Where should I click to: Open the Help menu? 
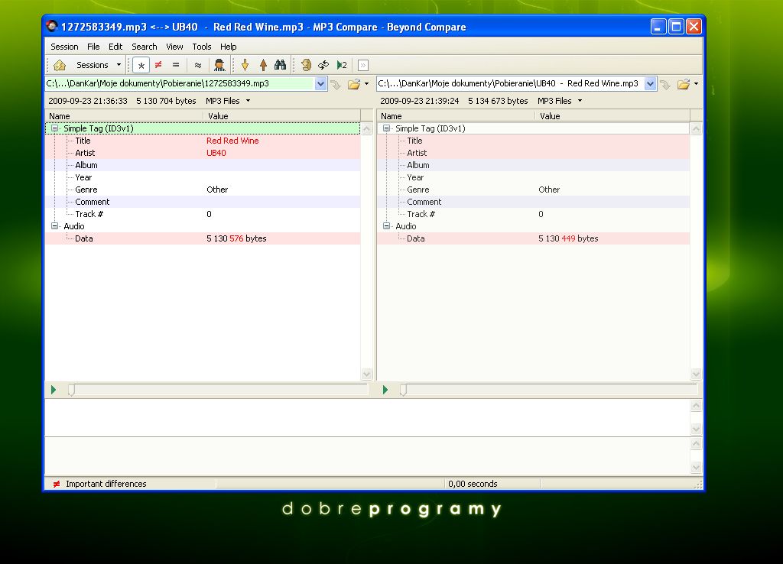click(228, 47)
